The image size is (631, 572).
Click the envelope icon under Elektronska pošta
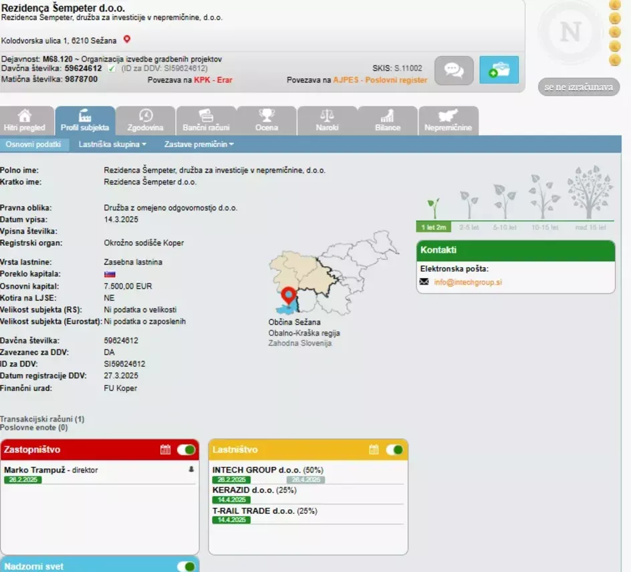click(x=424, y=281)
